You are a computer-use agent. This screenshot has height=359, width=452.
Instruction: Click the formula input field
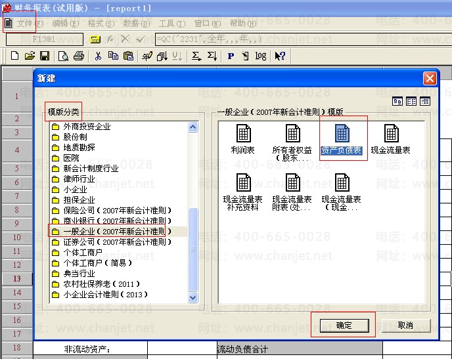click(304, 39)
